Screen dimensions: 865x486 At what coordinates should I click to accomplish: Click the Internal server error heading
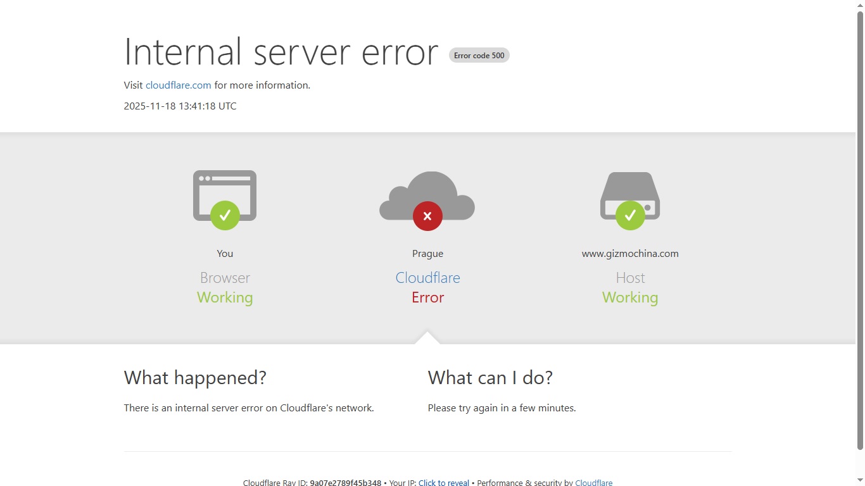click(x=281, y=52)
